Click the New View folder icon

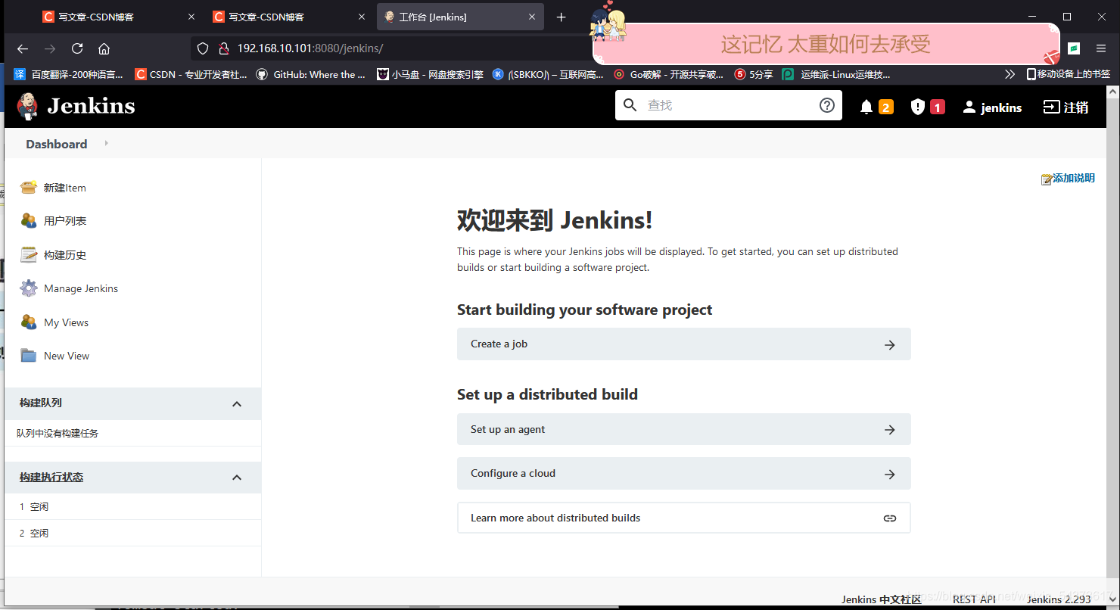(x=29, y=356)
